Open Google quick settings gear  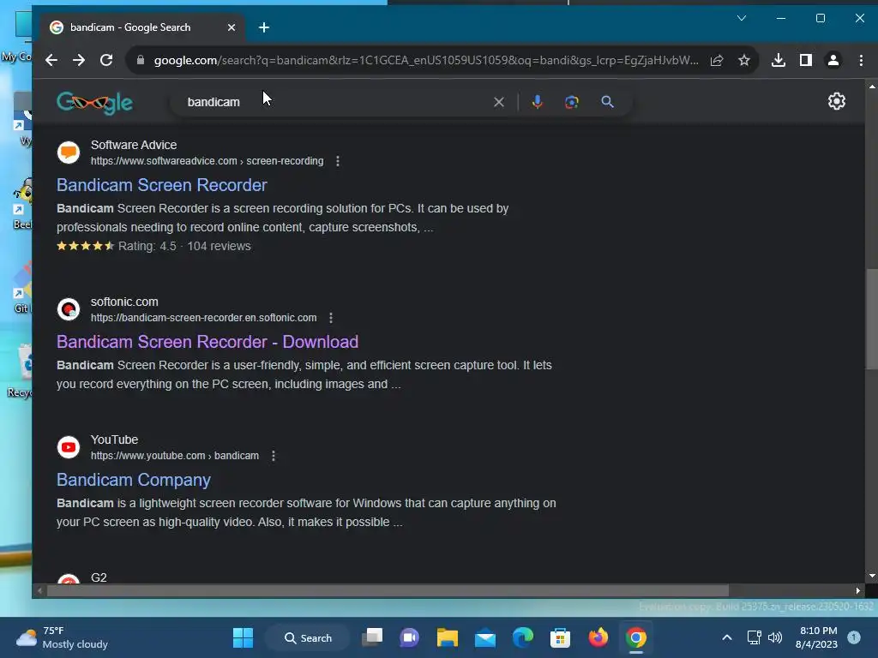pyautogui.click(x=837, y=101)
